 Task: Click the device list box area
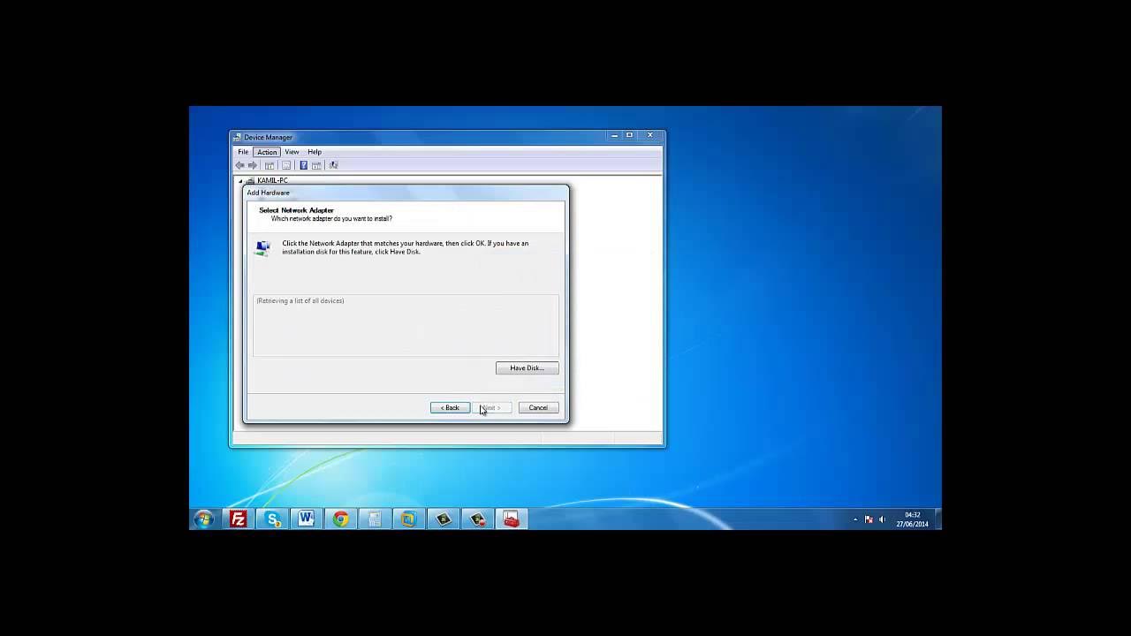point(406,325)
